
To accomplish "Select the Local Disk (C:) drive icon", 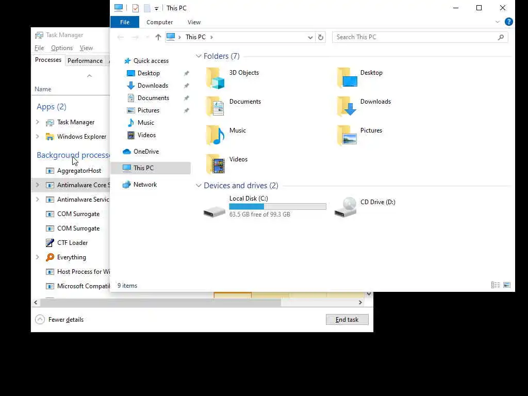I will click(214, 211).
